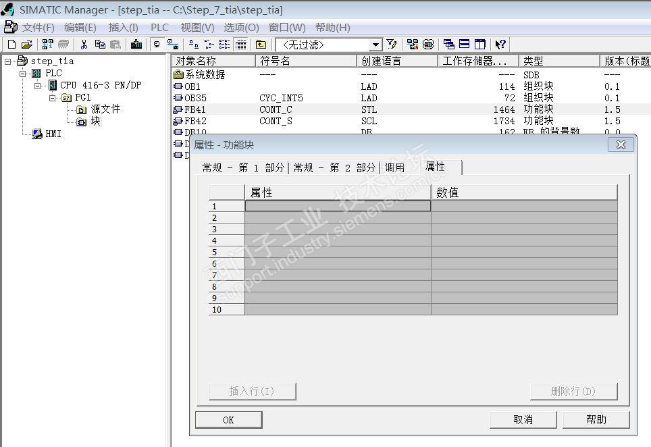This screenshot has height=447, width=651.
Task: Select the 属性 tab in dialog
Action: [x=435, y=166]
